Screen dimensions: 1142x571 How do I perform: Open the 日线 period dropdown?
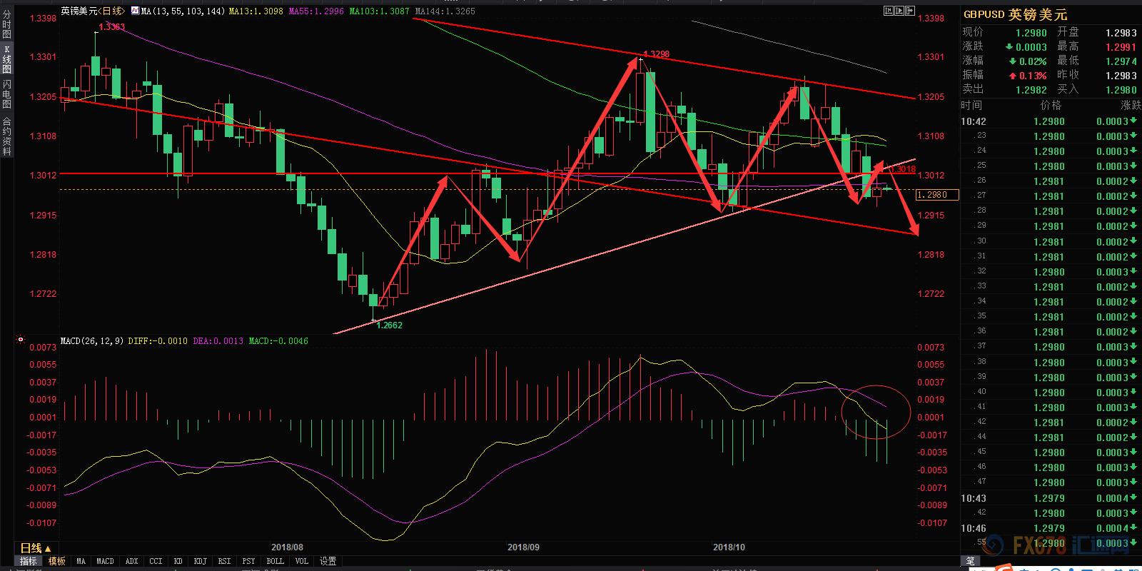[35, 548]
